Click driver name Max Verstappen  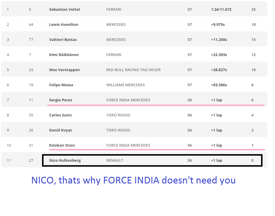[64, 70]
